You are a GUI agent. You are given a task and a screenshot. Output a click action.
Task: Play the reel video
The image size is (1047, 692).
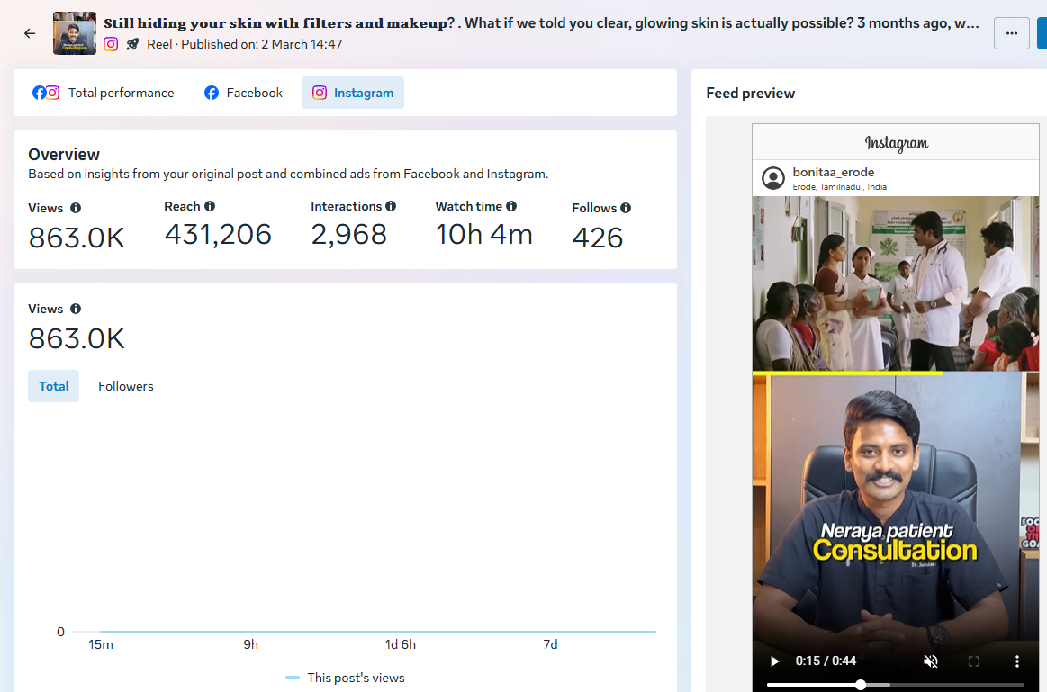click(774, 661)
